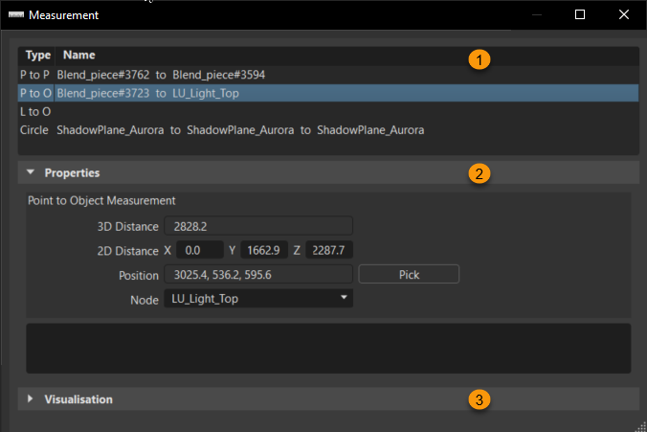Select the L to O measurement row

[x=328, y=111]
